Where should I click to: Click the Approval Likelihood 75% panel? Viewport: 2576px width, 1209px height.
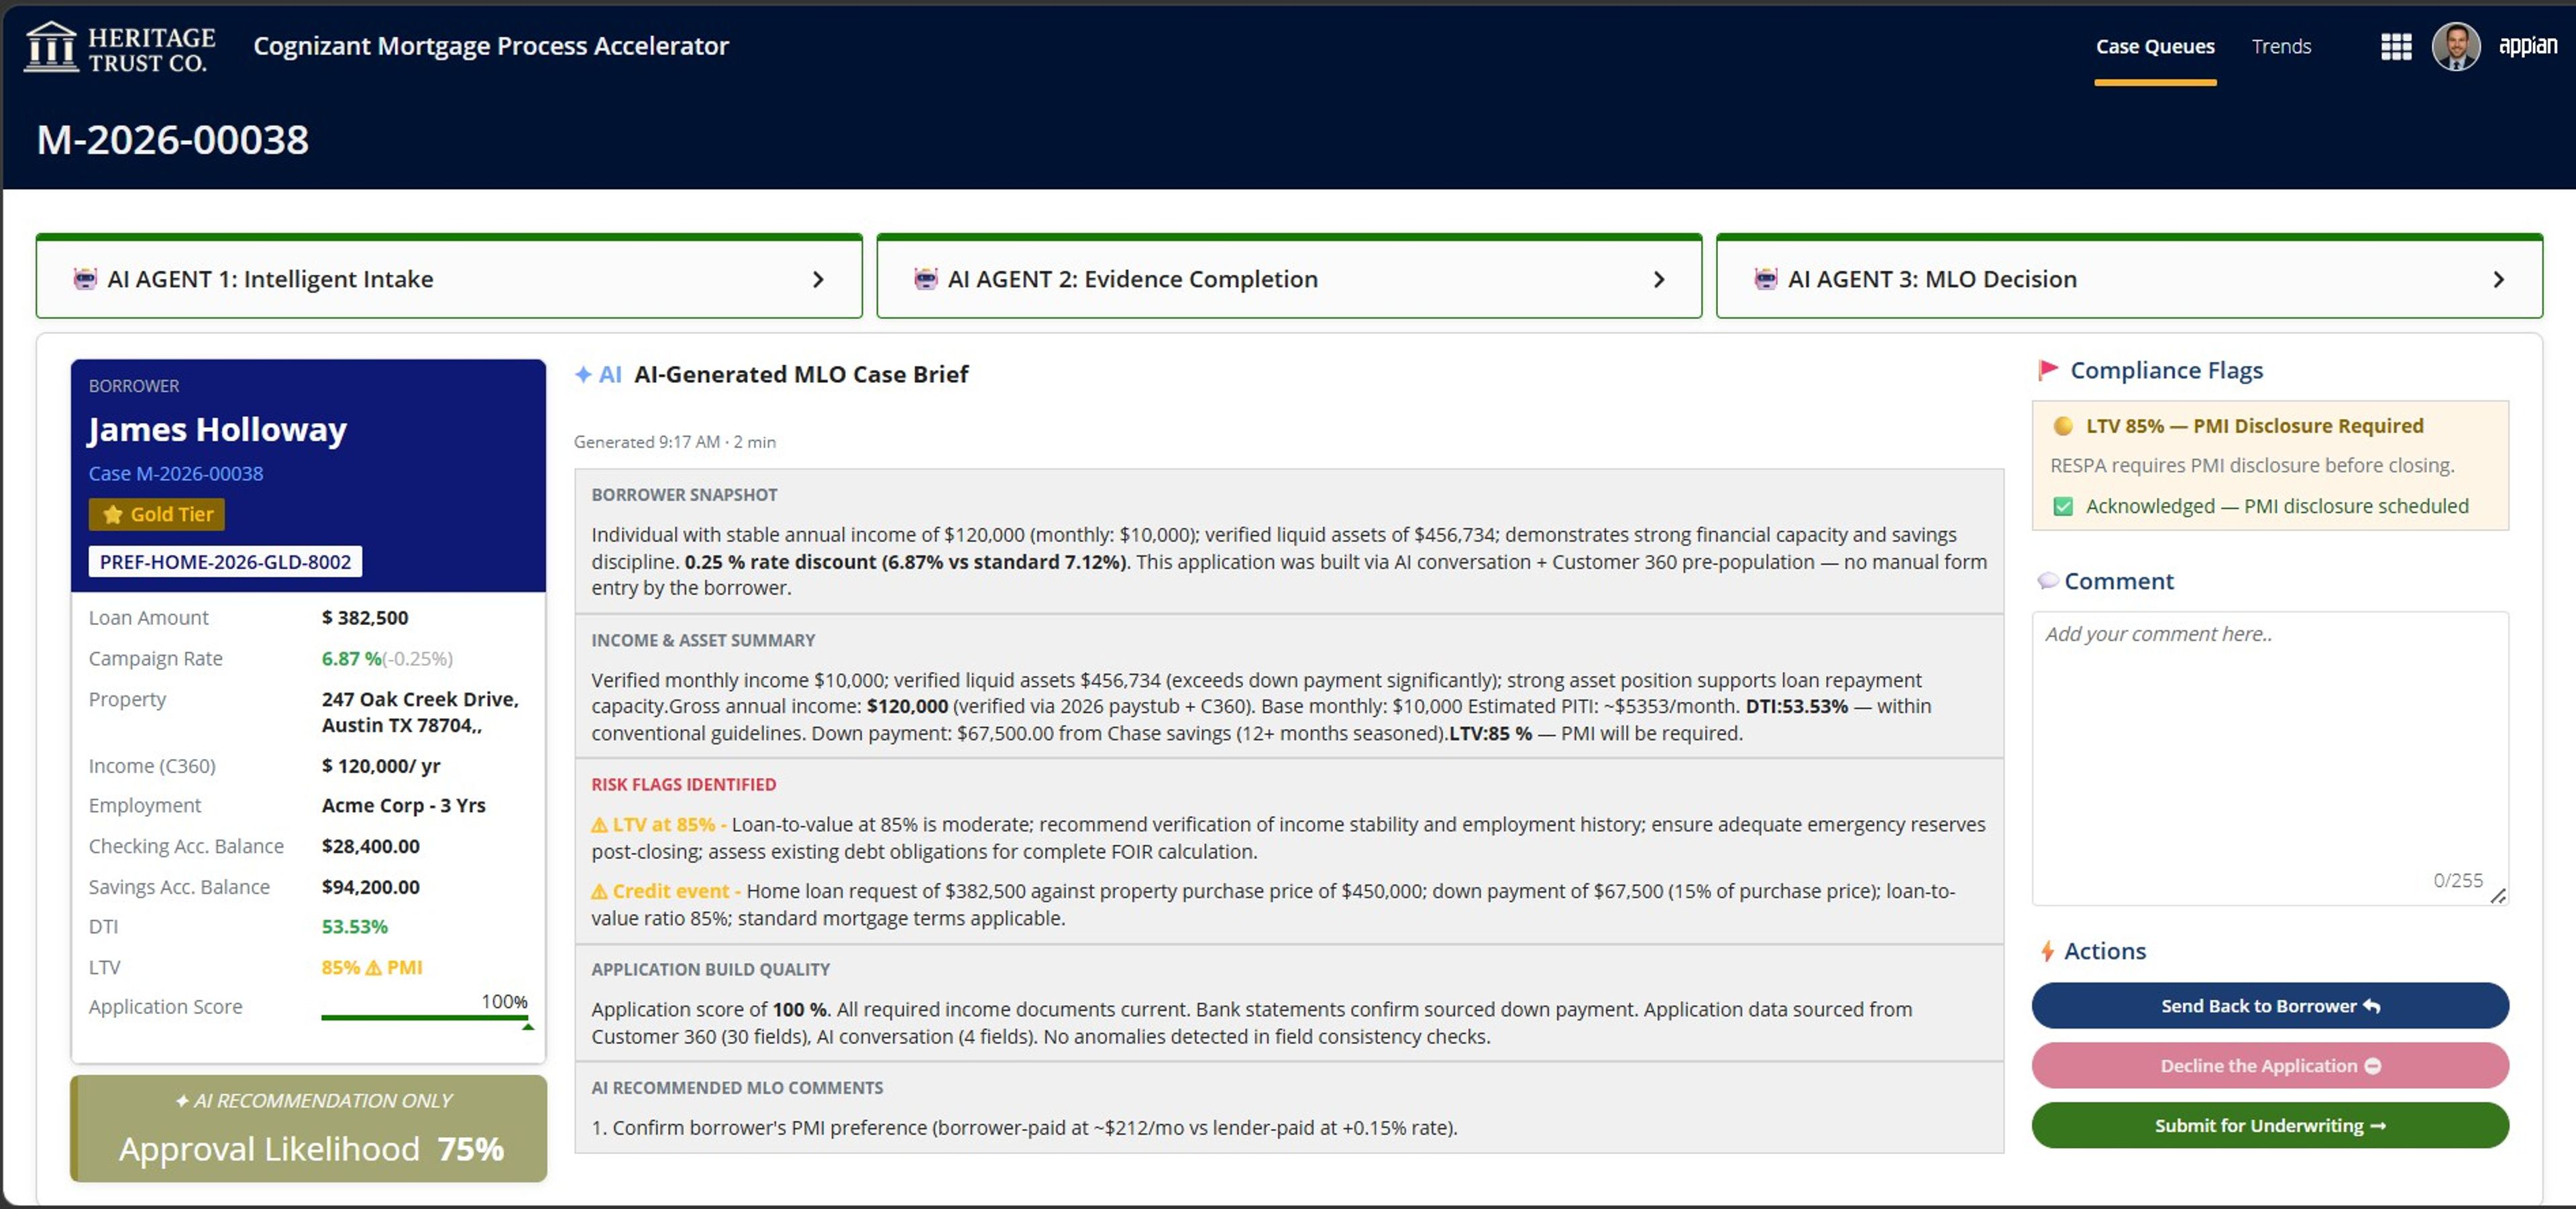(x=309, y=1129)
